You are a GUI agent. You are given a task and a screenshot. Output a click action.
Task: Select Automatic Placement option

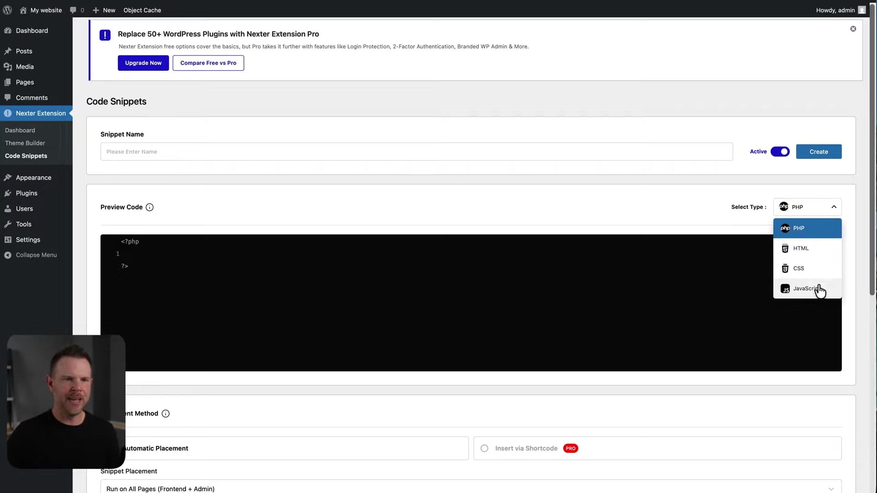284,448
